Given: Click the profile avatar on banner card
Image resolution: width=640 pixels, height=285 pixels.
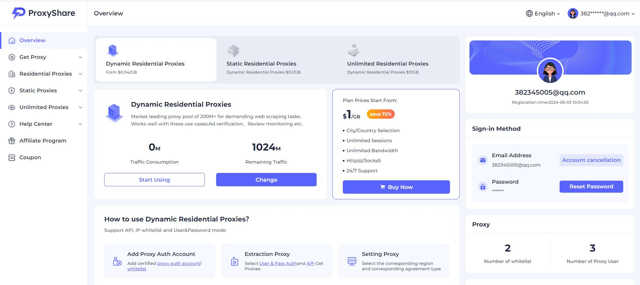Looking at the screenshot, I should coord(550,71).
